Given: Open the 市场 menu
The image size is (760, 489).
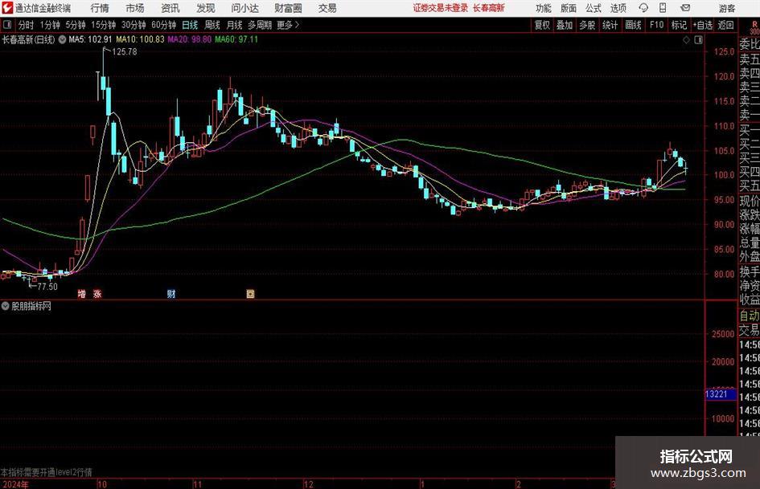Looking at the screenshot, I should [x=135, y=8].
